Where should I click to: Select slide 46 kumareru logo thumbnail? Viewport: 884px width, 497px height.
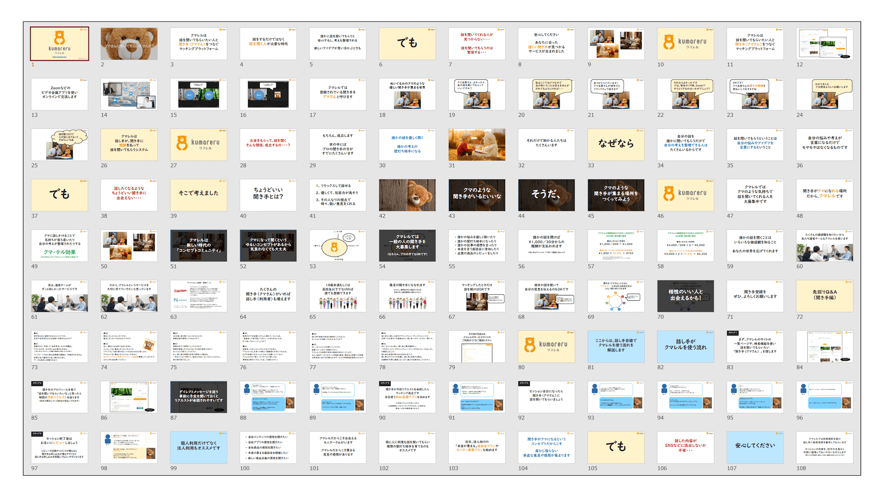tap(686, 195)
